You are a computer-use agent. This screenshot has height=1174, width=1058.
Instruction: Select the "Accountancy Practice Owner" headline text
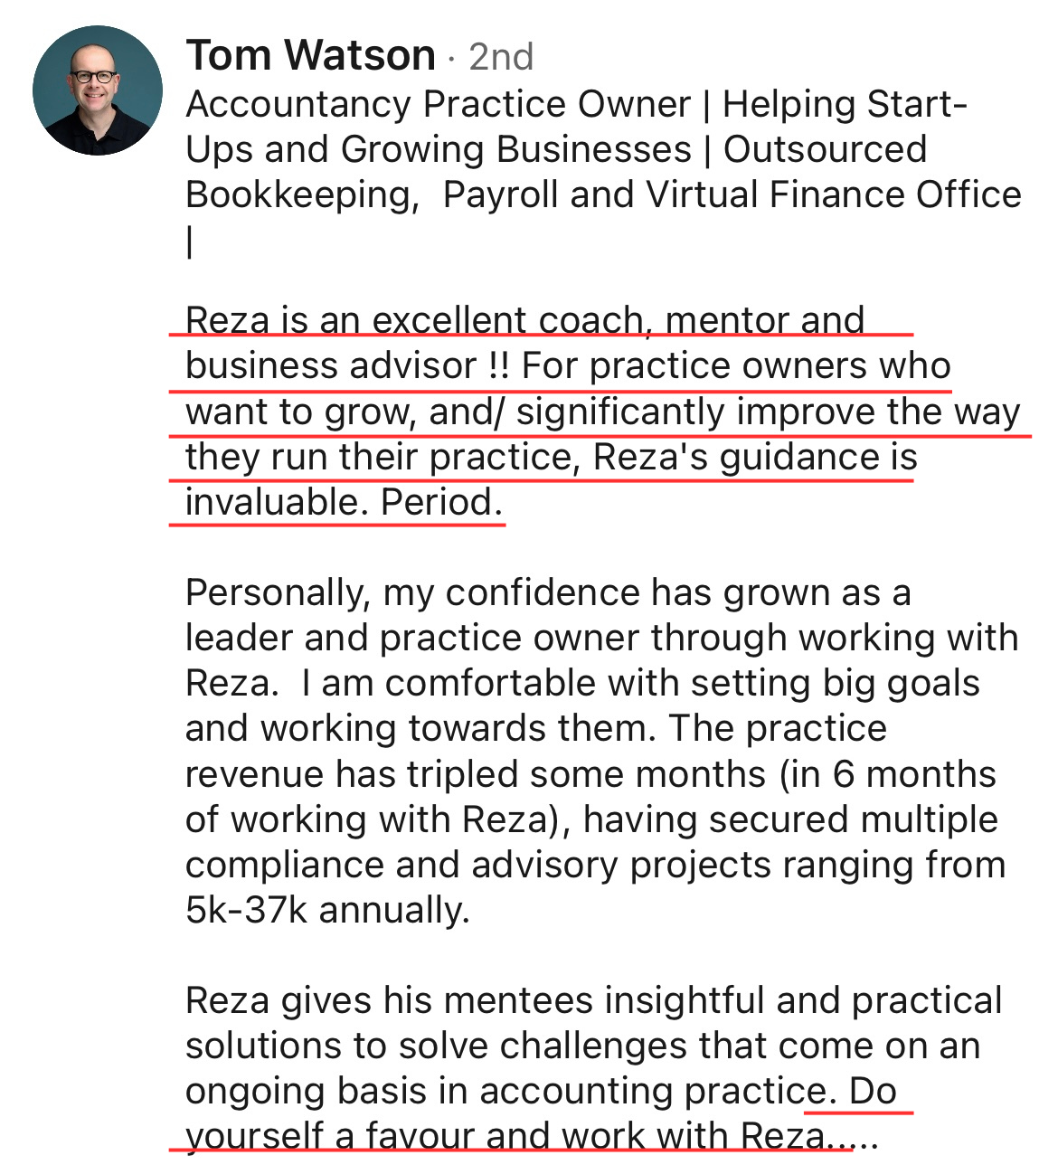[x=439, y=105]
